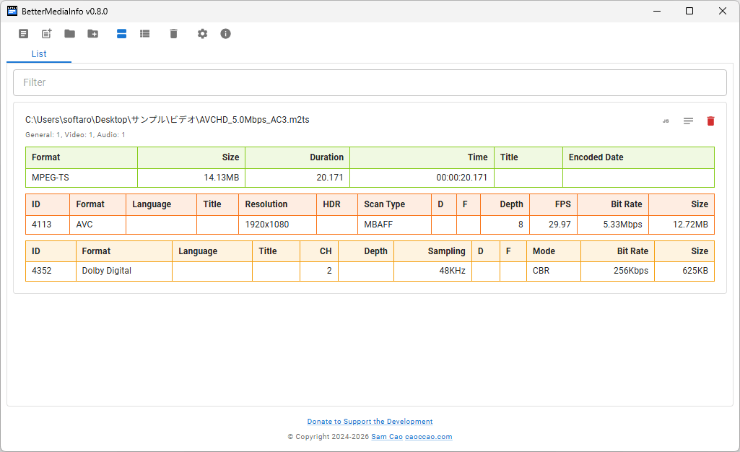Click the AVCHD_5.0Mbps_AC3.m2ts file path
The width and height of the screenshot is (740, 452).
point(167,120)
